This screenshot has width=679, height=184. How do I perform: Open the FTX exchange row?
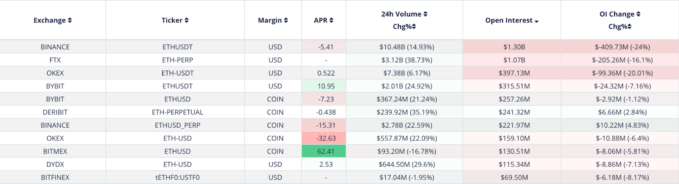[x=55, y=60]
